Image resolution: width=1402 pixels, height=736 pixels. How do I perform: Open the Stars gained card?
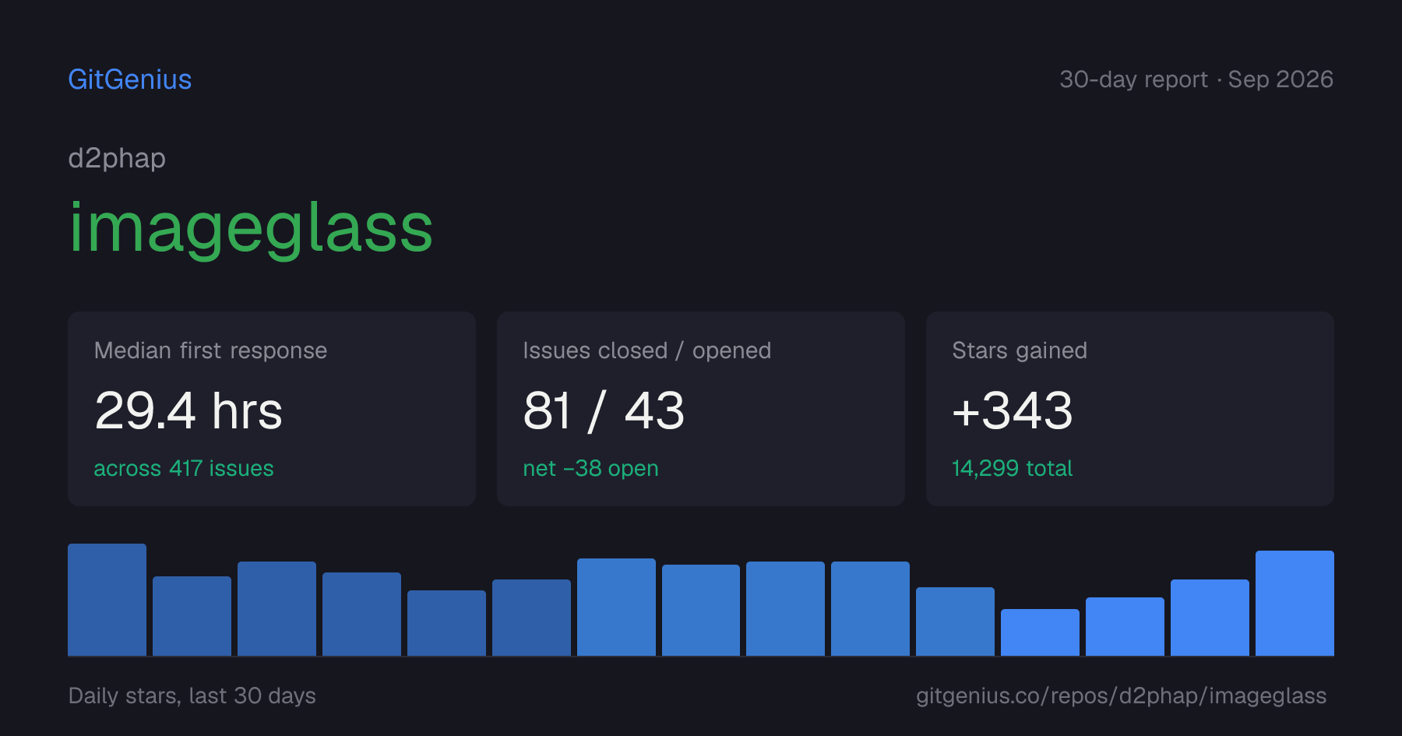[x=1130, y=409]
